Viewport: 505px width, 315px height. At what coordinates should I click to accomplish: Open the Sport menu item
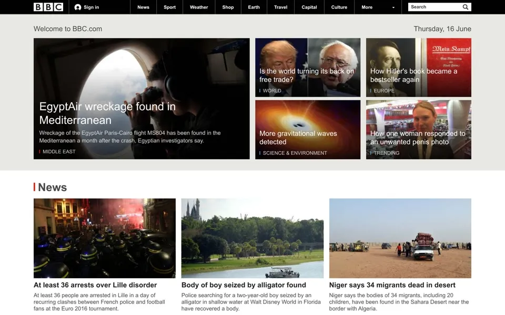point(170,7)
